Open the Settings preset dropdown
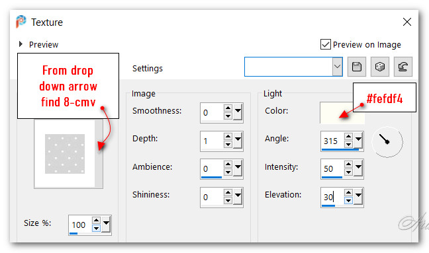429x253 pixels. [x=337, y=67]
